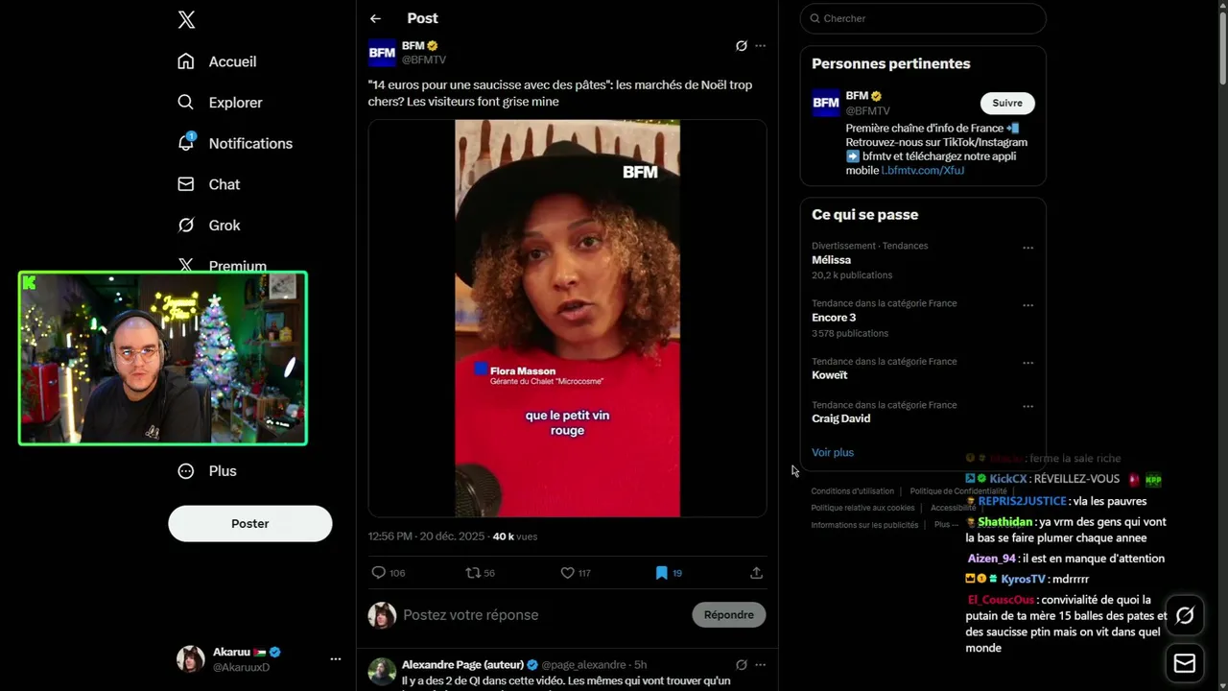The image size is (1228, 691).
Task: Click the Poster button
Action: coord(250,524)
